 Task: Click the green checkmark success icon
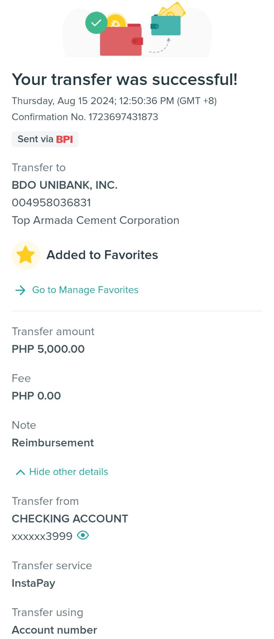(96, 23)
